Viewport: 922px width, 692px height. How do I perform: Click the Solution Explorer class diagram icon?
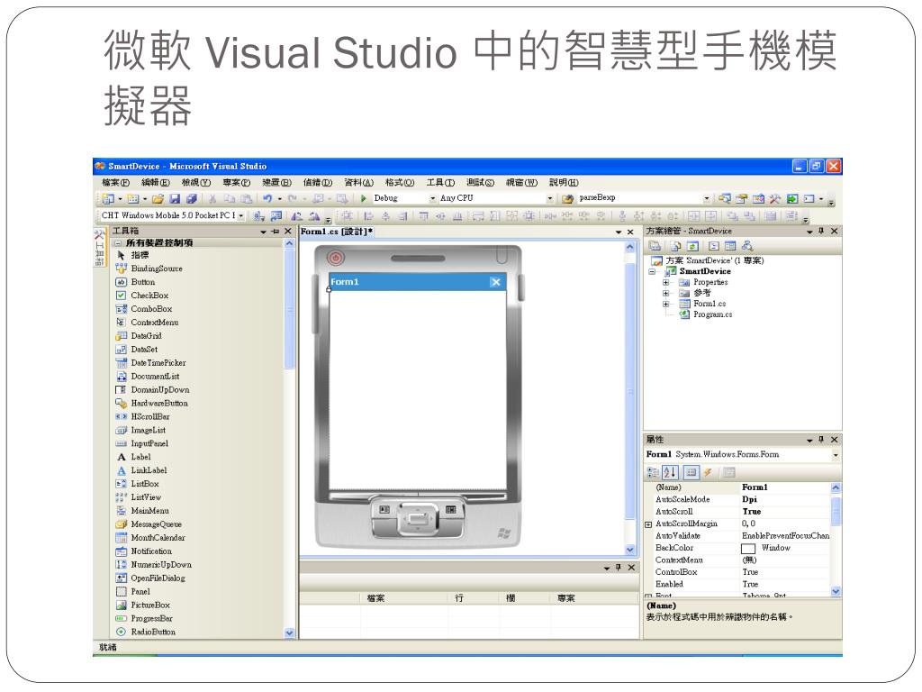coord(746,246)
